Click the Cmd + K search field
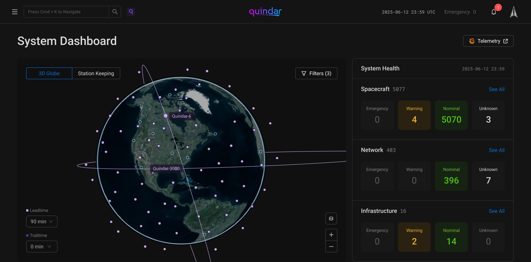The height and width of the screenshot is (262, 531). coord(66,11)
